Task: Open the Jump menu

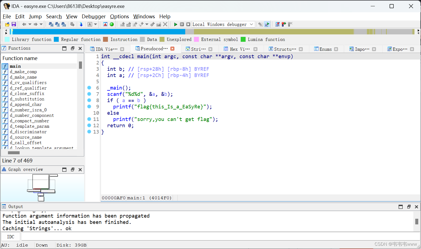Action: click(x=35, y=16)
